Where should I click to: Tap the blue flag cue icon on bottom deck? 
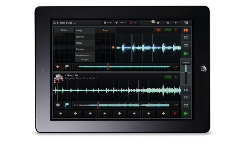coord(67,105)
